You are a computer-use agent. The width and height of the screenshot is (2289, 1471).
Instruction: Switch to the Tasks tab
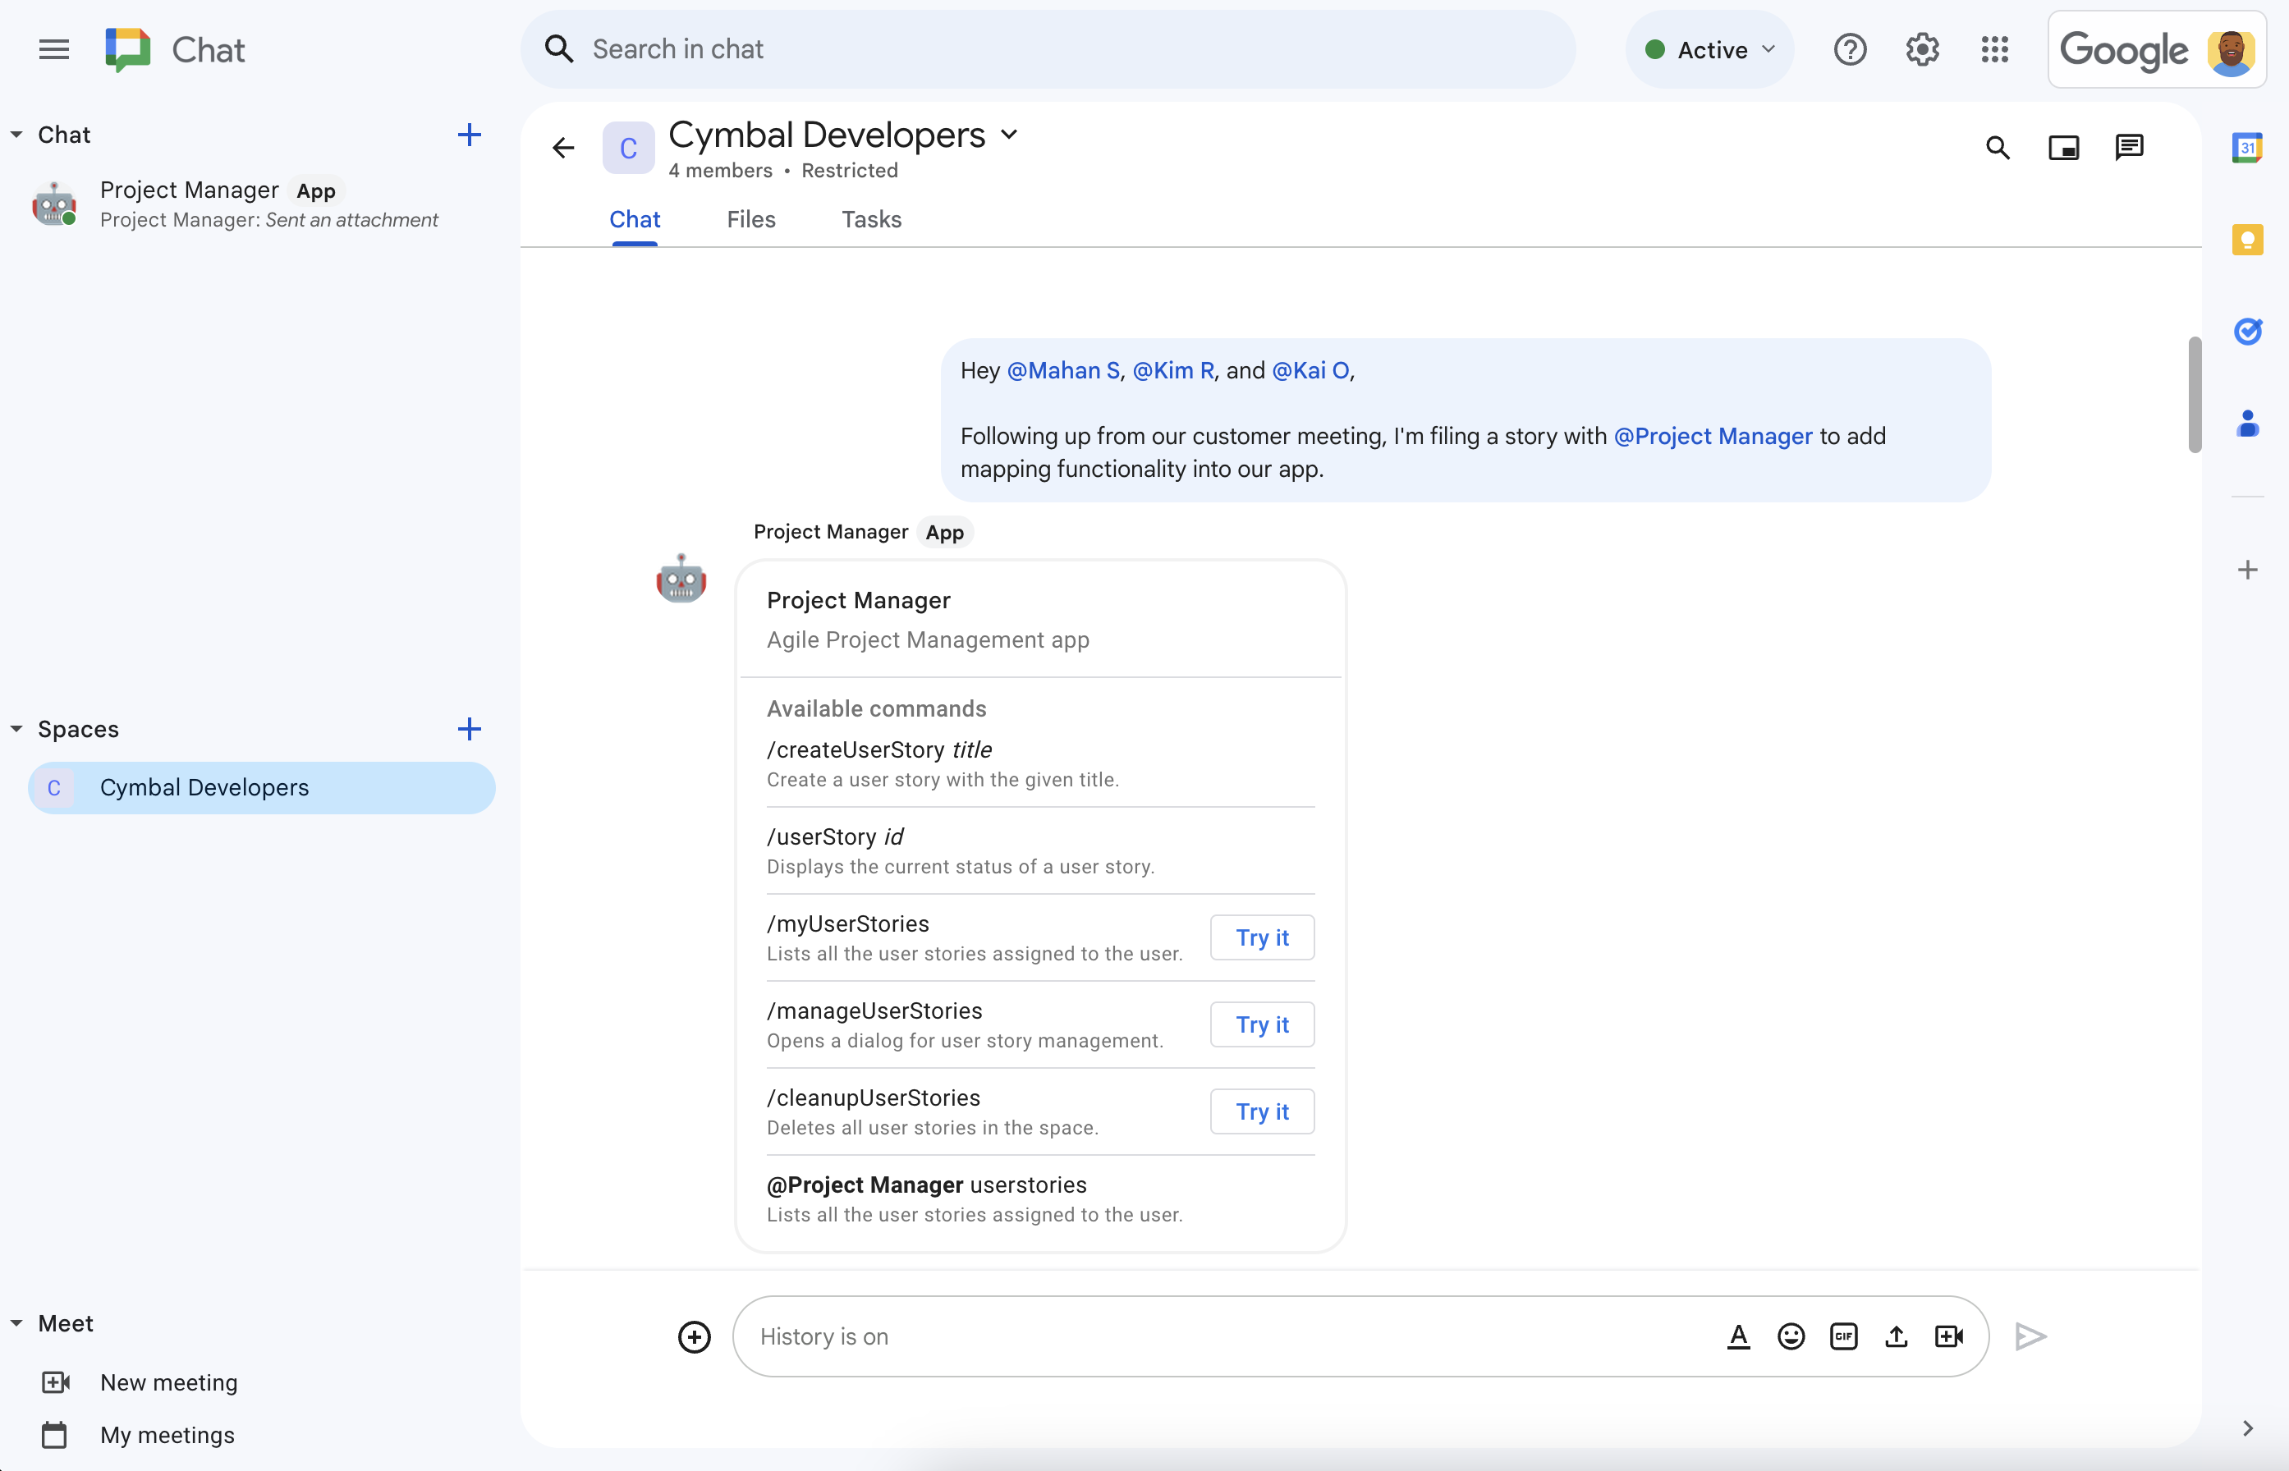[x=871, y=218]
